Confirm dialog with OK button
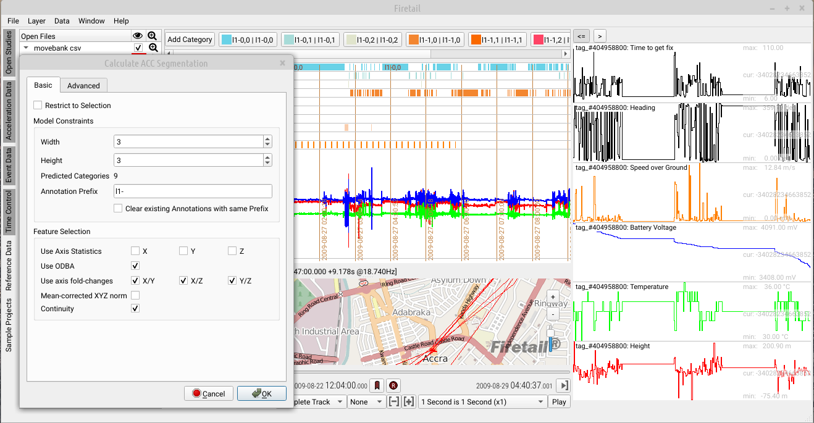 pyautogui.click(x=262, y=393)
